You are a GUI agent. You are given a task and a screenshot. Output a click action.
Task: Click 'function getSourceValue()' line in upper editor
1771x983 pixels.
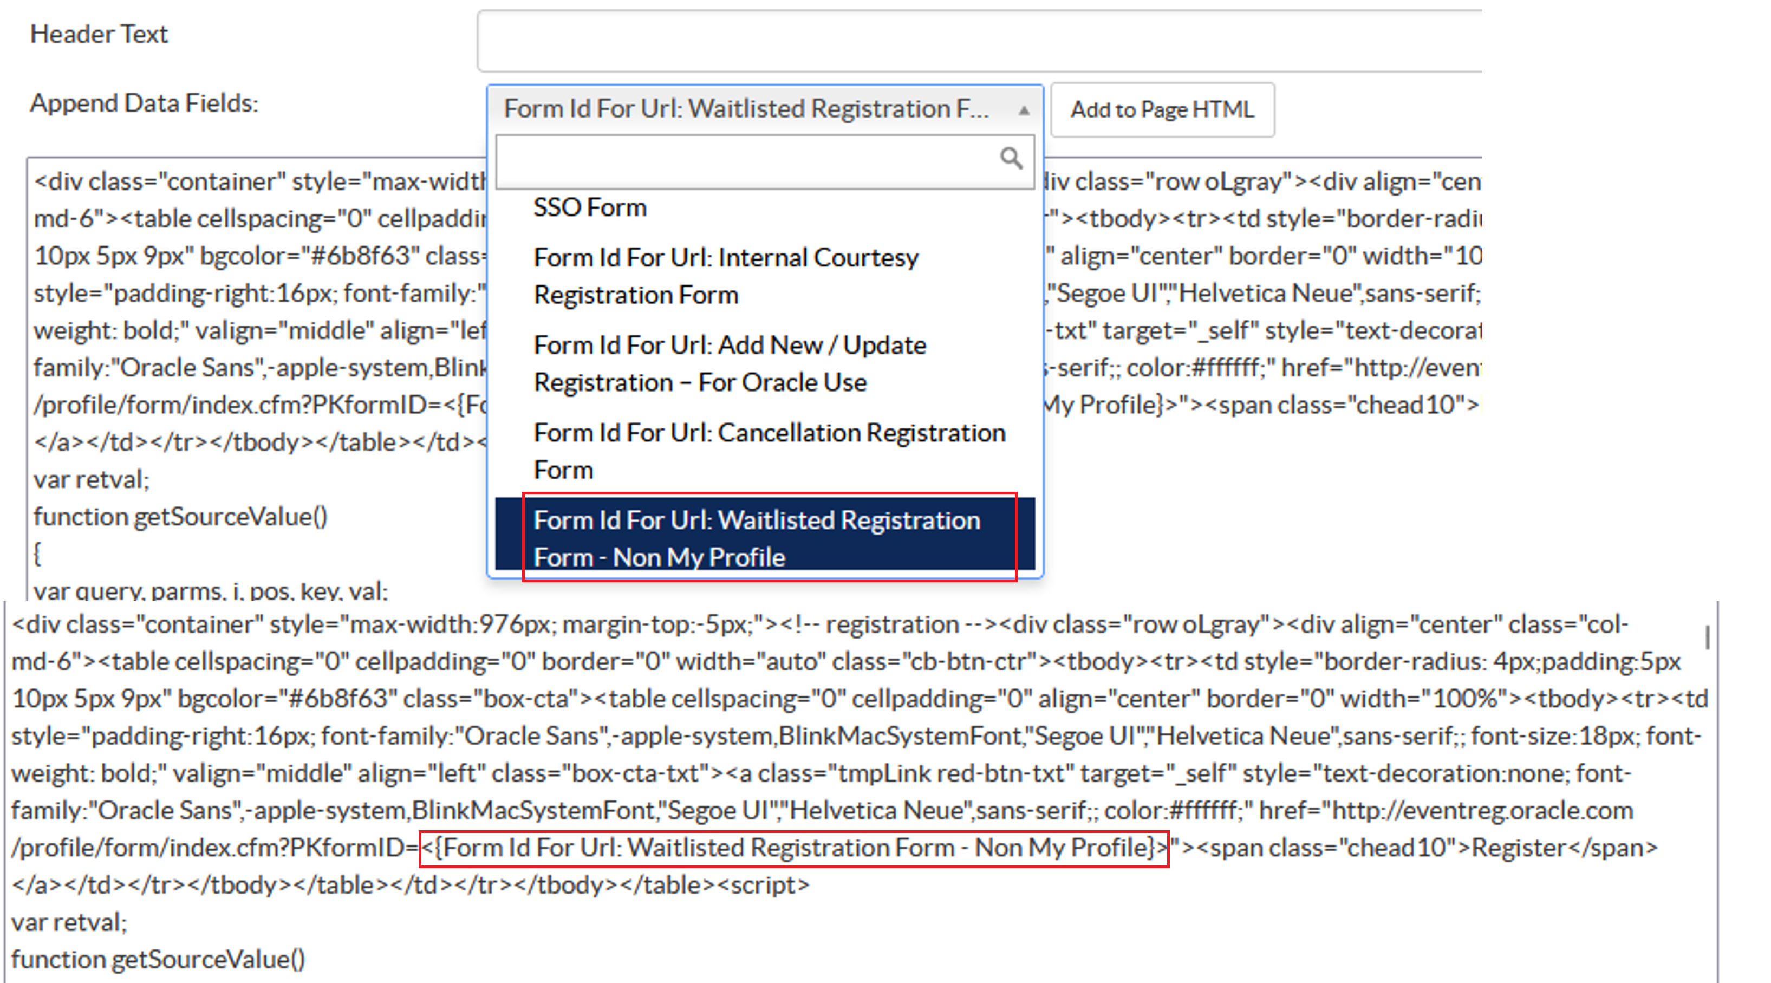click(180, 516)
